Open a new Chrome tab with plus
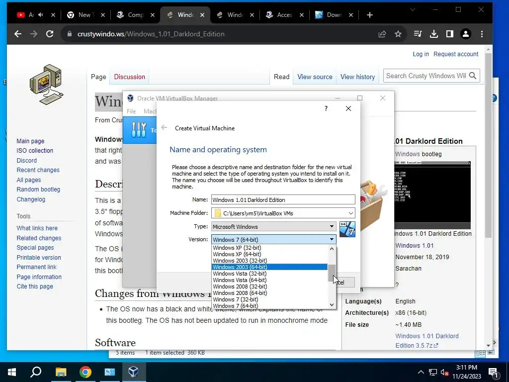 click(369, 15)
